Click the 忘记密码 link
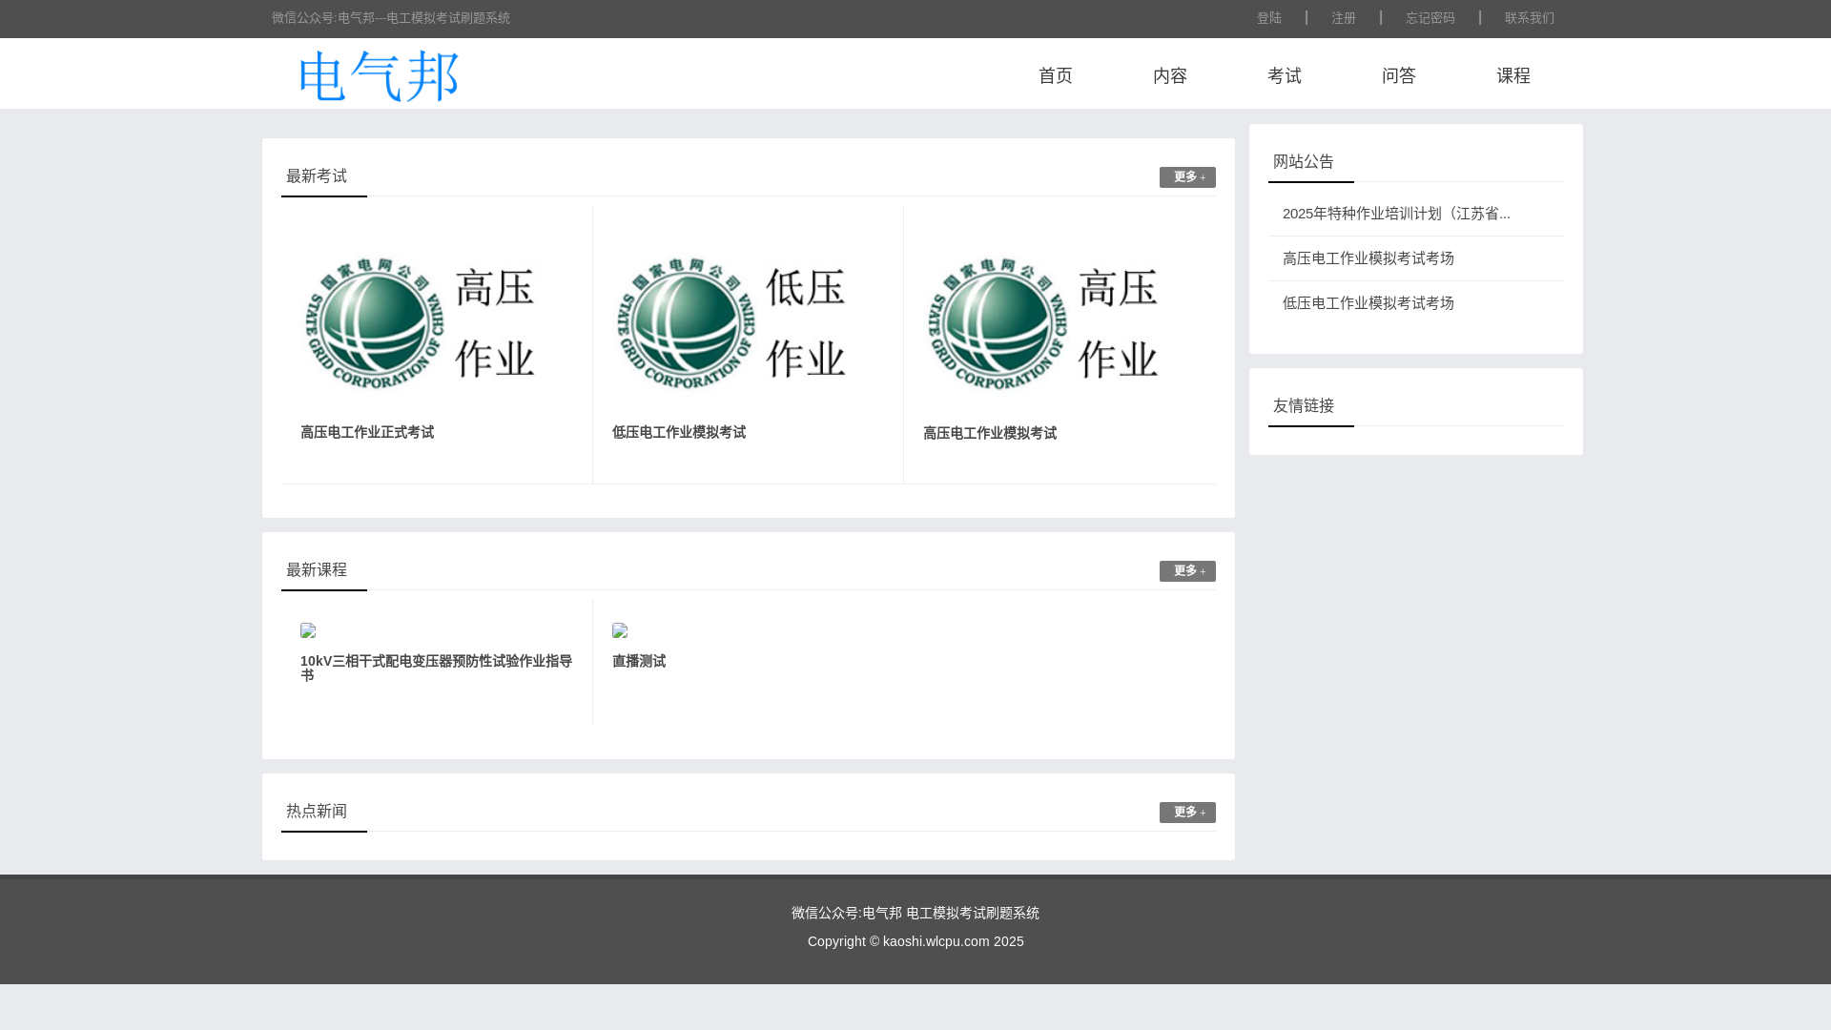 tap(1430, 18)
